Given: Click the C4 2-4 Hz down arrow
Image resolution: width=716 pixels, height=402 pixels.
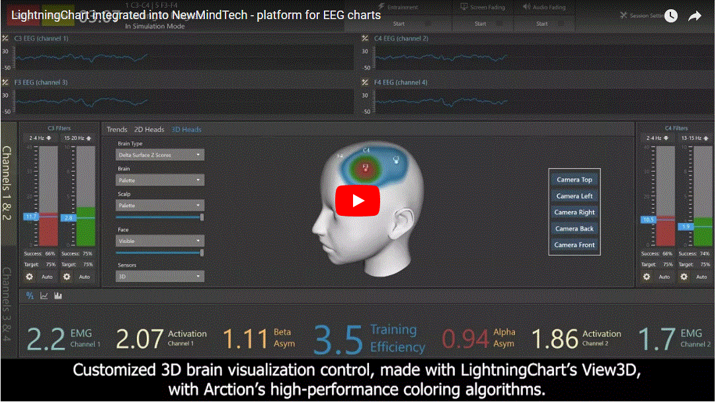Looking at the screenshot, I should [x=666, y=138].
